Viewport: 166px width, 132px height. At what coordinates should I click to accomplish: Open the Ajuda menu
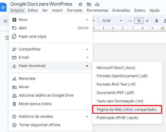(x=154, y=10)
